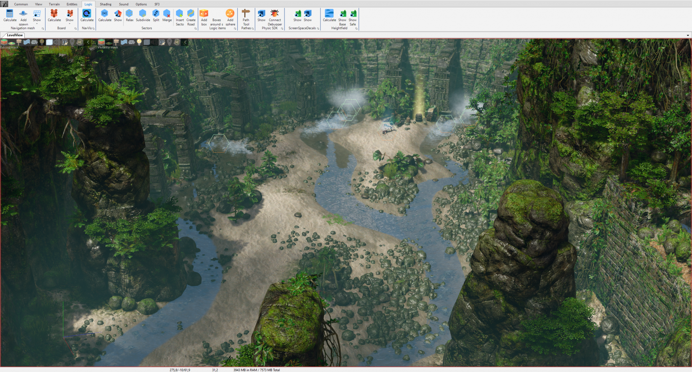Click Calculate in Heightfield group
This screenshot has height=372, width=692.
click(x=329, y=16)
